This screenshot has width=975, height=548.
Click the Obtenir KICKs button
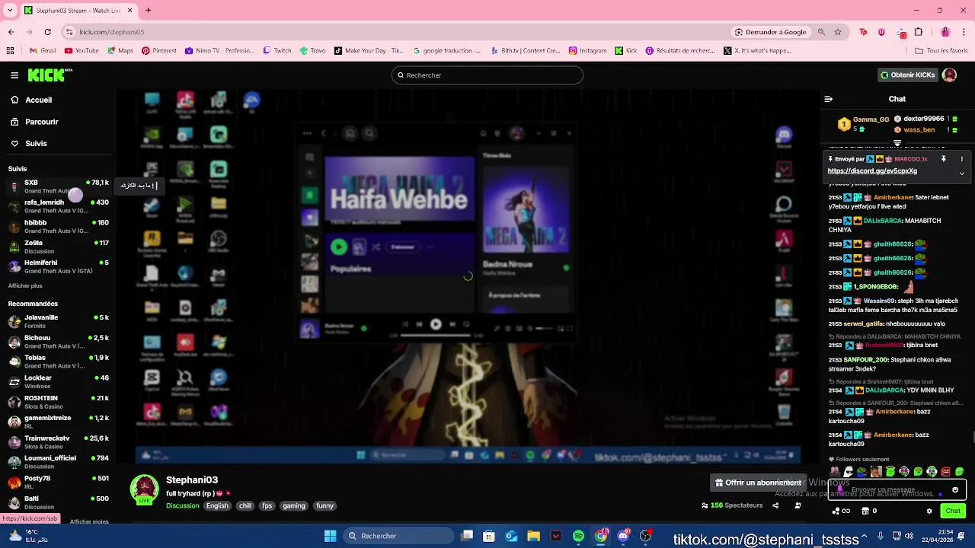tap(908, 75)
